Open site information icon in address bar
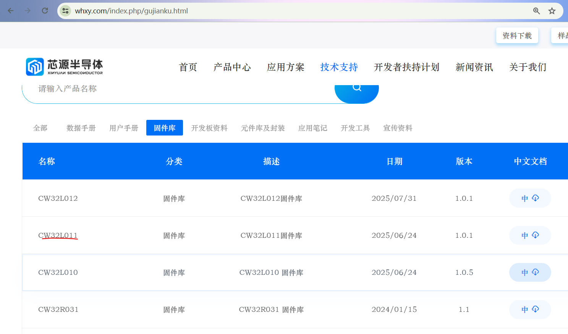Screen dimensions: 568x334 tap(66, 11)
